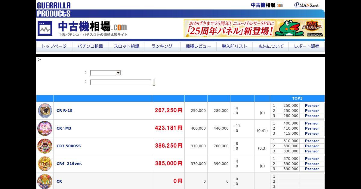361x189 pixels.
Task: Click the 385,000円 average price
Action: pos(169,163)
